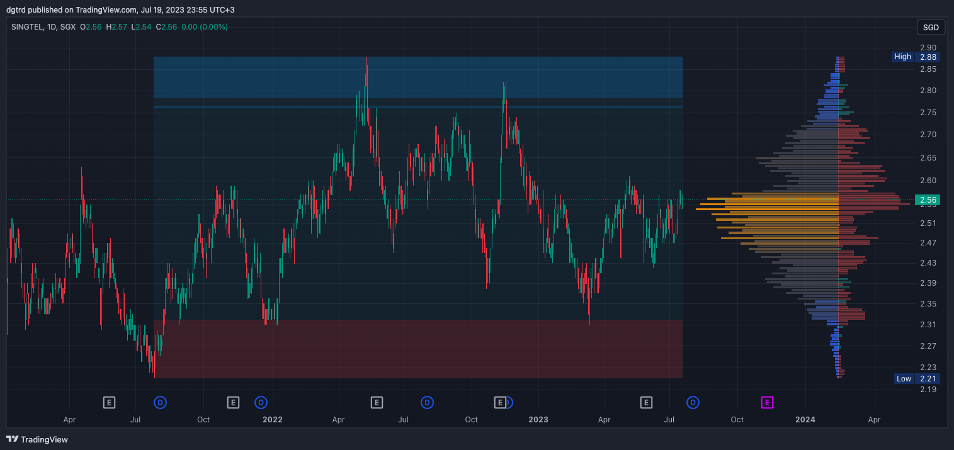The height and width of the screenshot is (450, 954).
Task: Click the SINGTEL, 1D, SGX symbol title
Action: (42, 27)
